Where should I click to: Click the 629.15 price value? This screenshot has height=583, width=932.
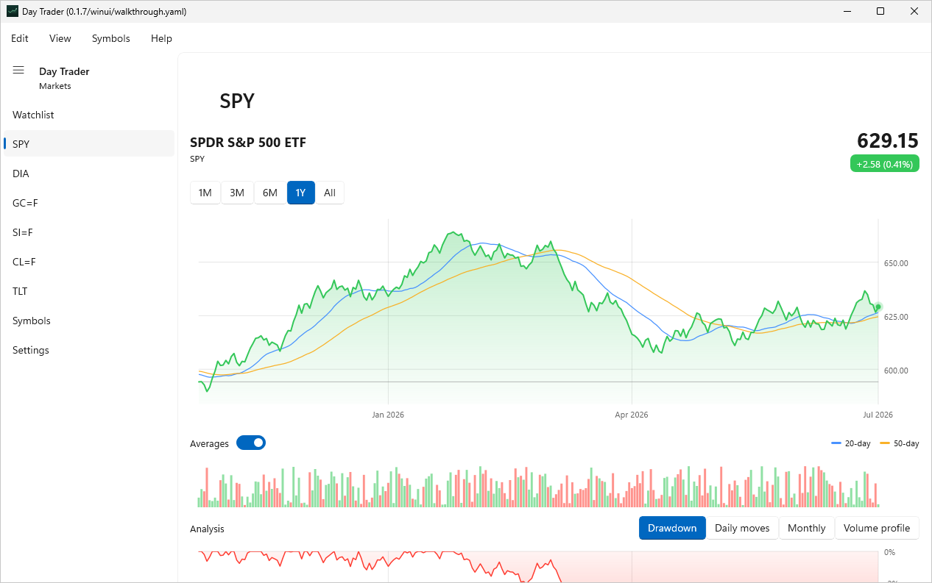coord(888,140)
